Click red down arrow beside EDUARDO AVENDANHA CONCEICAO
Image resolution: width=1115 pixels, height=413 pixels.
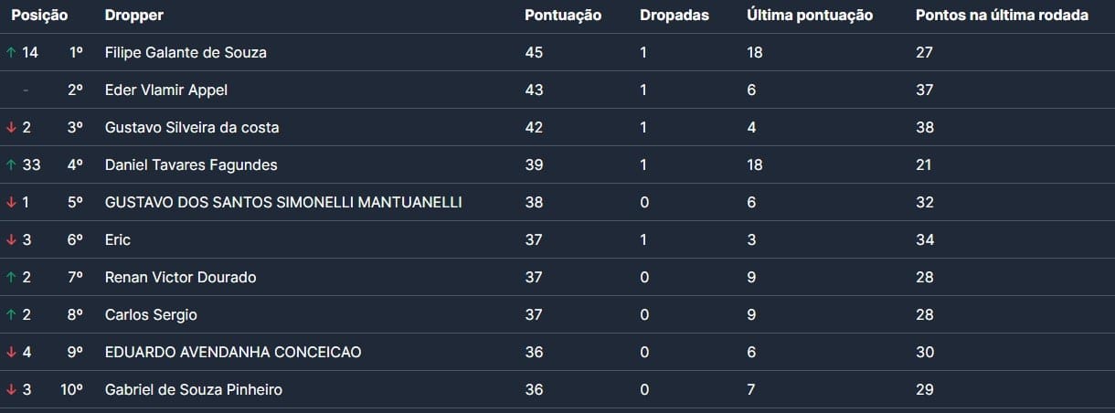coord(11,353)
